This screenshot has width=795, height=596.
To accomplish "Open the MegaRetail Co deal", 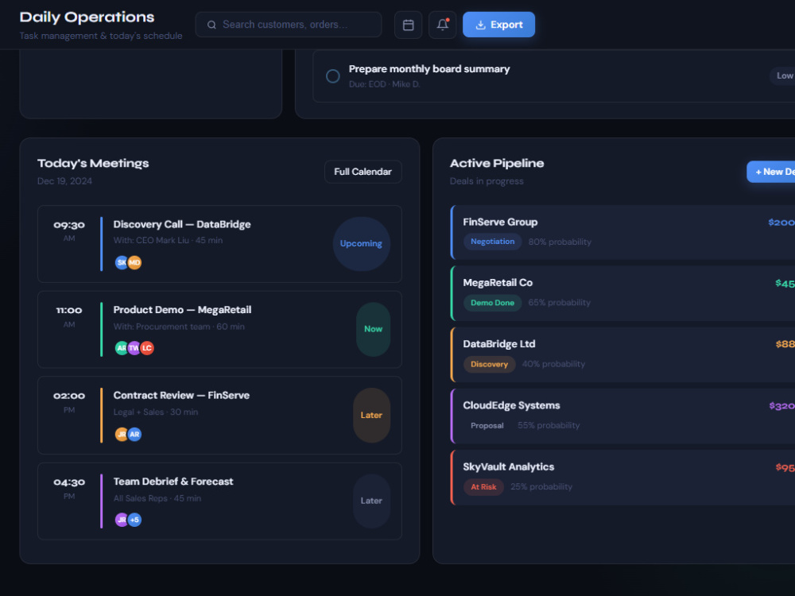I will pos(622,293).
